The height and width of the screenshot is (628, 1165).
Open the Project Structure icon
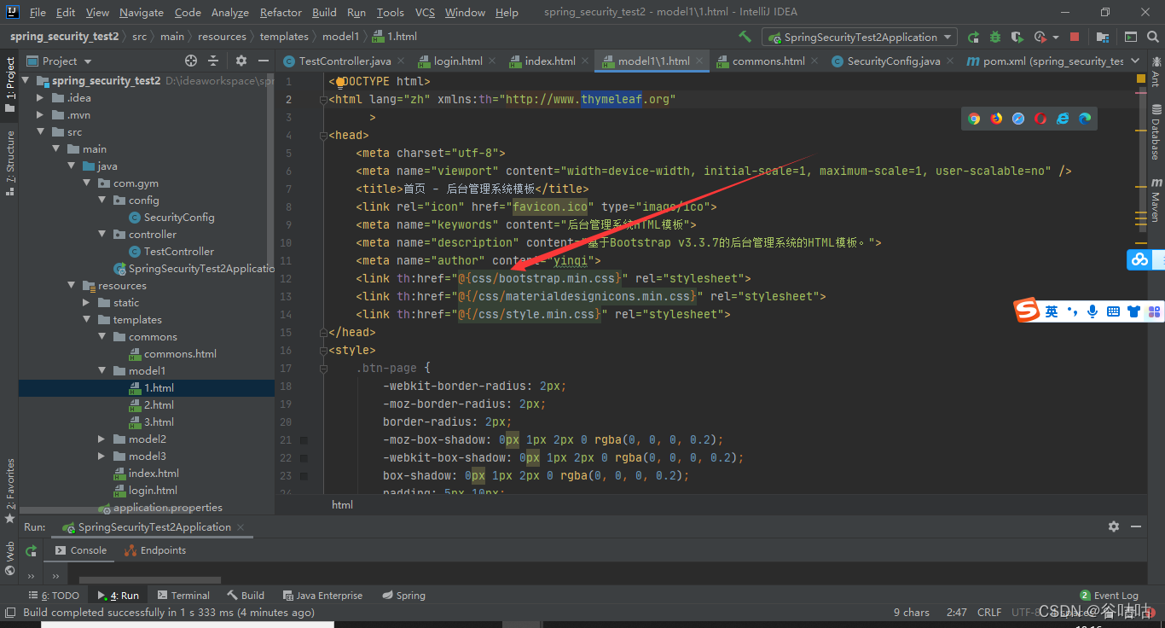[1103, 37]
